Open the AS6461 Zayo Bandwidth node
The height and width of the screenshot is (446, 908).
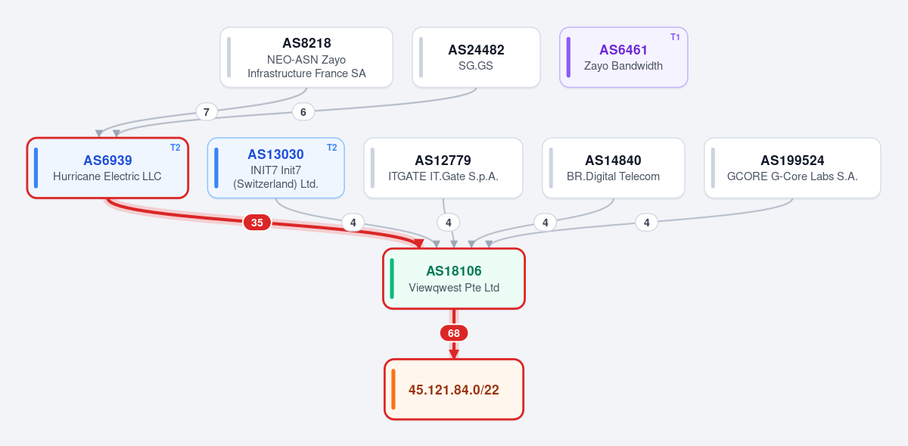pos(623,58)
